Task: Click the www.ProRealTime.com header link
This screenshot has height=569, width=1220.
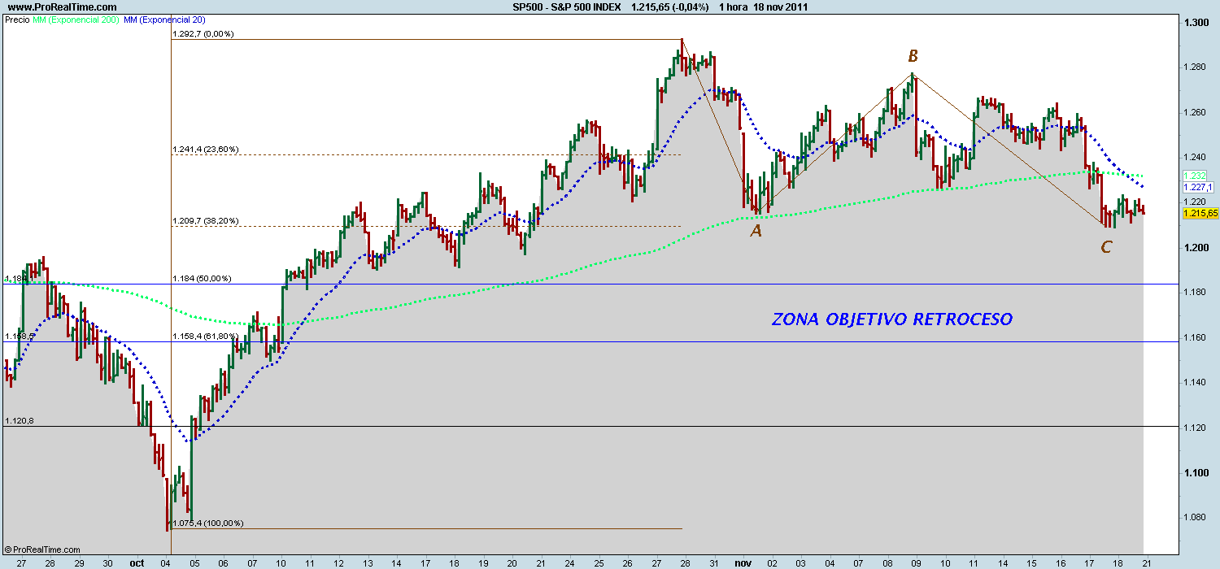Action: click(x=63, y=7)
